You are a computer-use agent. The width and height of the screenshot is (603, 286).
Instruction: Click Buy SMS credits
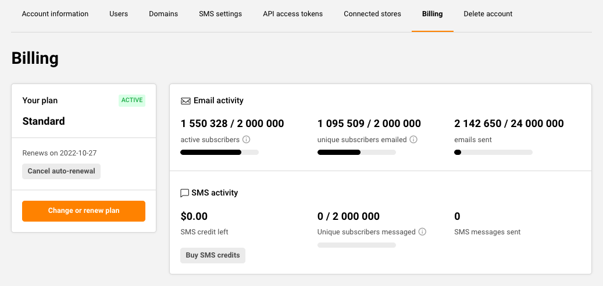point(213,256)
